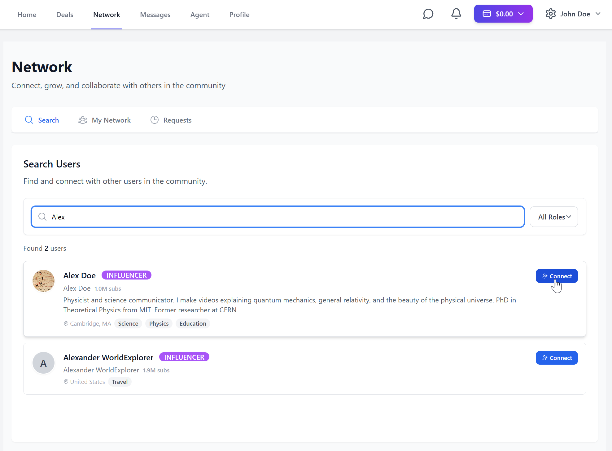This screenshot has width=612, height=451.
Task: Open Alexander WorldExplorer's name link
Action: pyautogui.click(x=108, y=358)
